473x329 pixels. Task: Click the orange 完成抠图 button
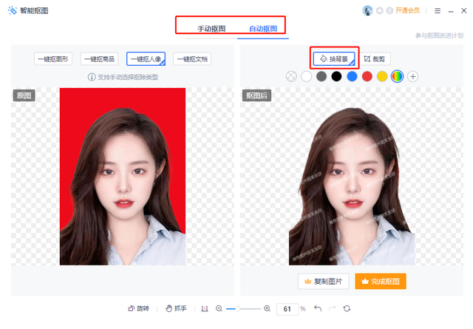[381, 281]
